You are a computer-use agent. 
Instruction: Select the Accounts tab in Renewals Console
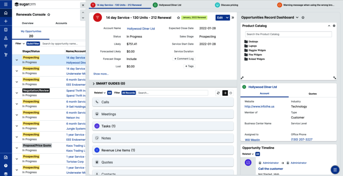pyautogui.click(x=61, y=23)
